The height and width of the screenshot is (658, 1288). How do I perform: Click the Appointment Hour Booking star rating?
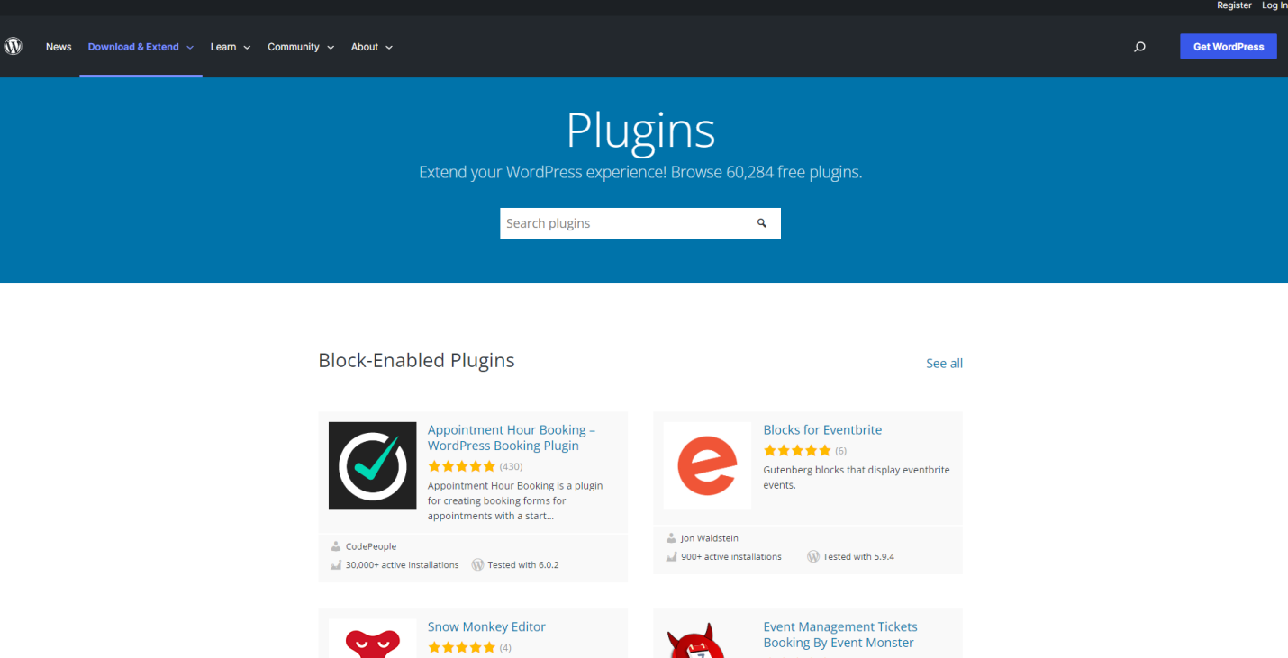[x=461, y=466]
